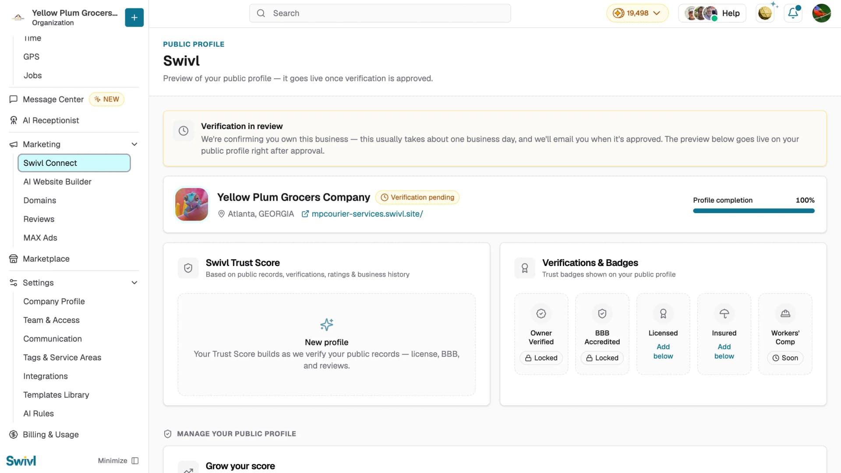This screenshot has width=841, height=473.
Task: Click the Manage Your Public Profile heading
Action: tap(237, 434)
